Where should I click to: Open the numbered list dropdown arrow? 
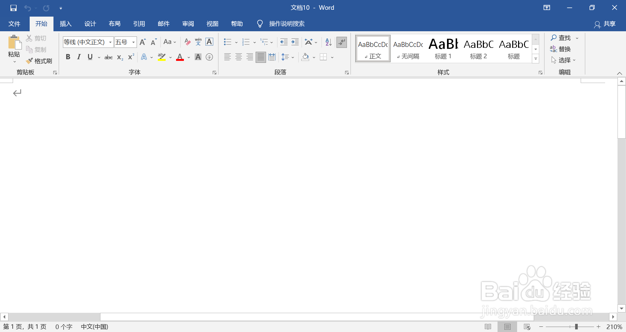[255, 42]
